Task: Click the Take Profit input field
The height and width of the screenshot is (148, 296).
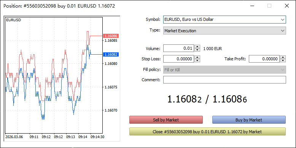Action: point(264,59)
